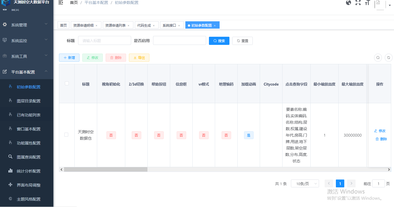The width and height of the screenshot is (394, 207).
Task: Click the search icon above the table
Action: point(378,58)
